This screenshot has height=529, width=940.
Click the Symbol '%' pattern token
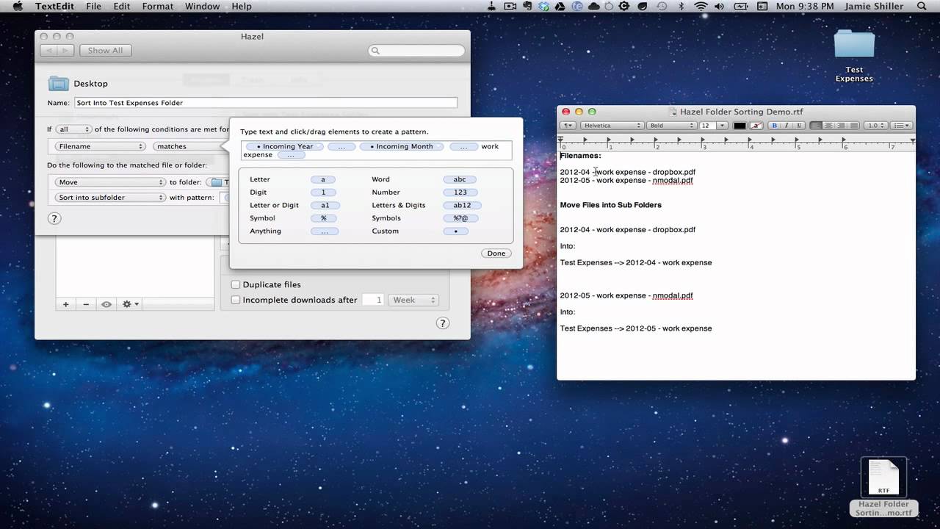click(x=323, y=218)
